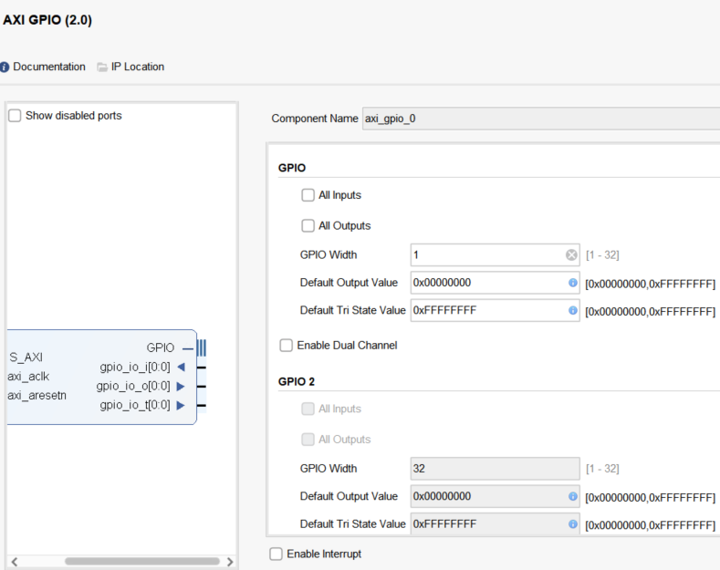
Task: Click the gpio_io_t[0:0] output port arrow
Action: pos(181,405)
